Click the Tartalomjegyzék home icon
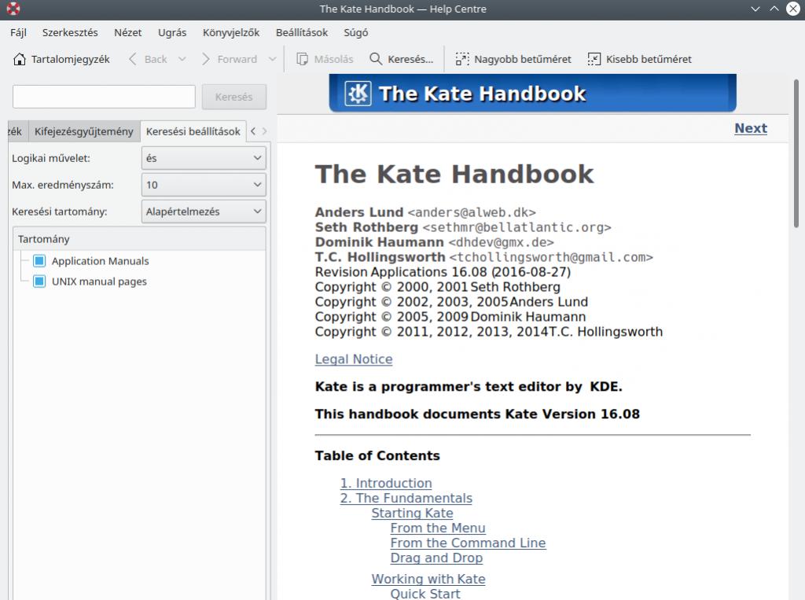Viewport: 805px width, 600px height. click(x=20, y=59)
